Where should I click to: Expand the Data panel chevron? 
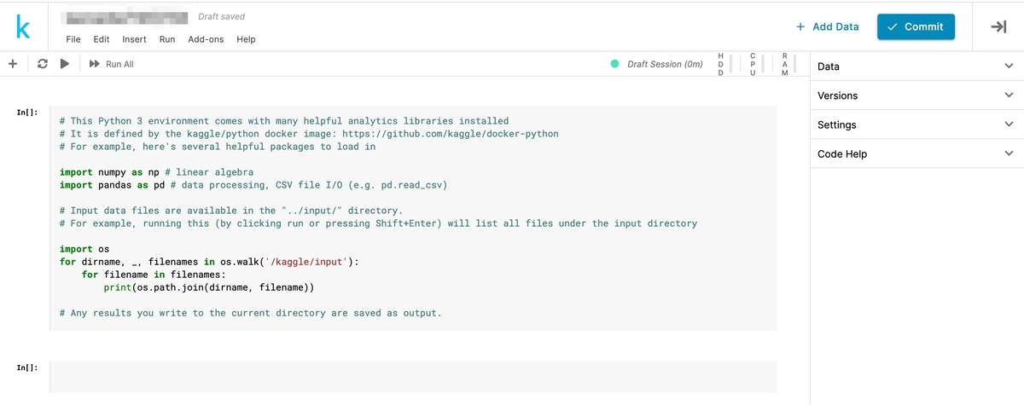1009,67
